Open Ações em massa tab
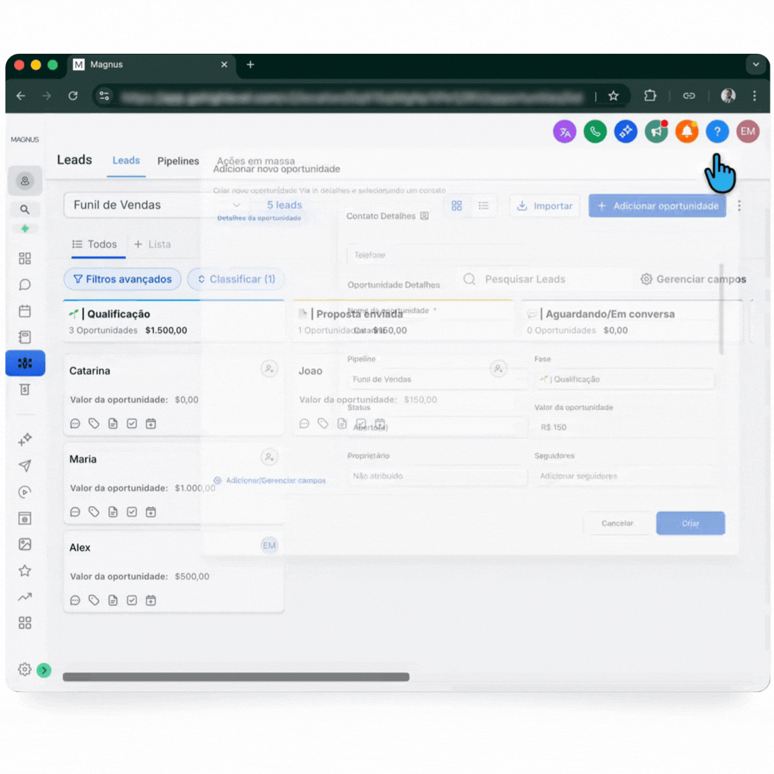Image resolution: width=774 pixels, height=774 pixels. (x=256, y=160)
